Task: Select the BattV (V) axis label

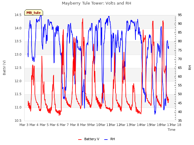Action: [x=4, y=68]
